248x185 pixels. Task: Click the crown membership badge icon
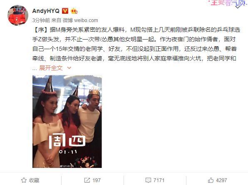74,11
